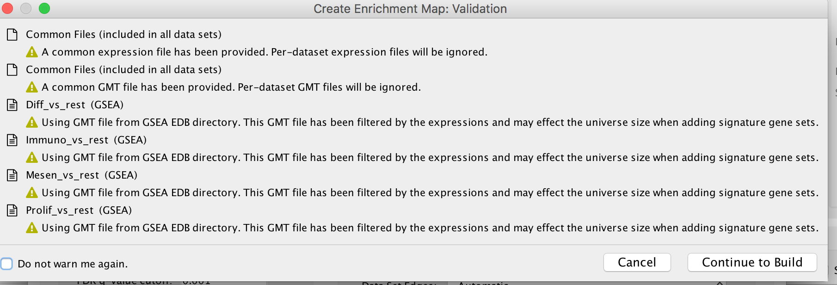The image size is (837, 285).
Task: Click the warning triangle under Diff_vs_rest
Action: click(32, 122)
